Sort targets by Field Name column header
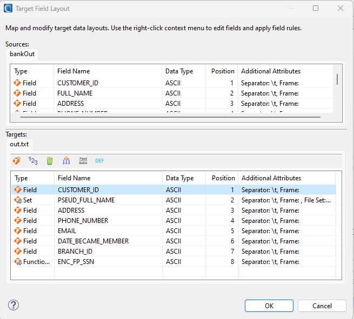This screenshot has width=354, height=319. coord(74,178)
